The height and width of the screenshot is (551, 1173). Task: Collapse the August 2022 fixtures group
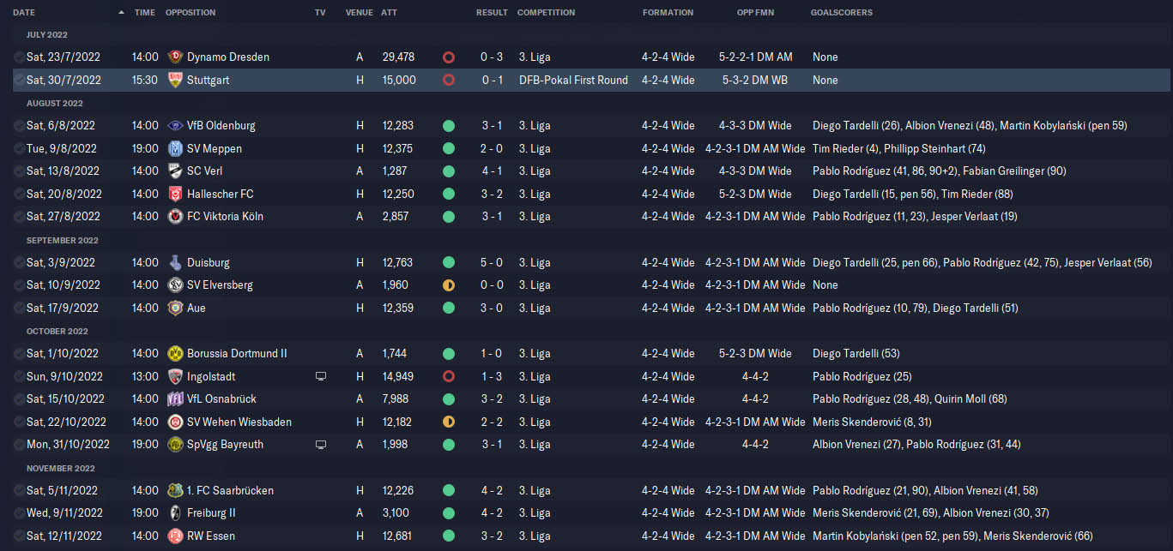click(x=55, y=103)
